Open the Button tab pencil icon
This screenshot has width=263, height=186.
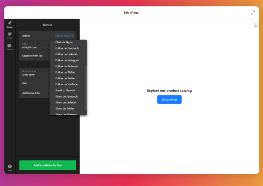point(10,24)
